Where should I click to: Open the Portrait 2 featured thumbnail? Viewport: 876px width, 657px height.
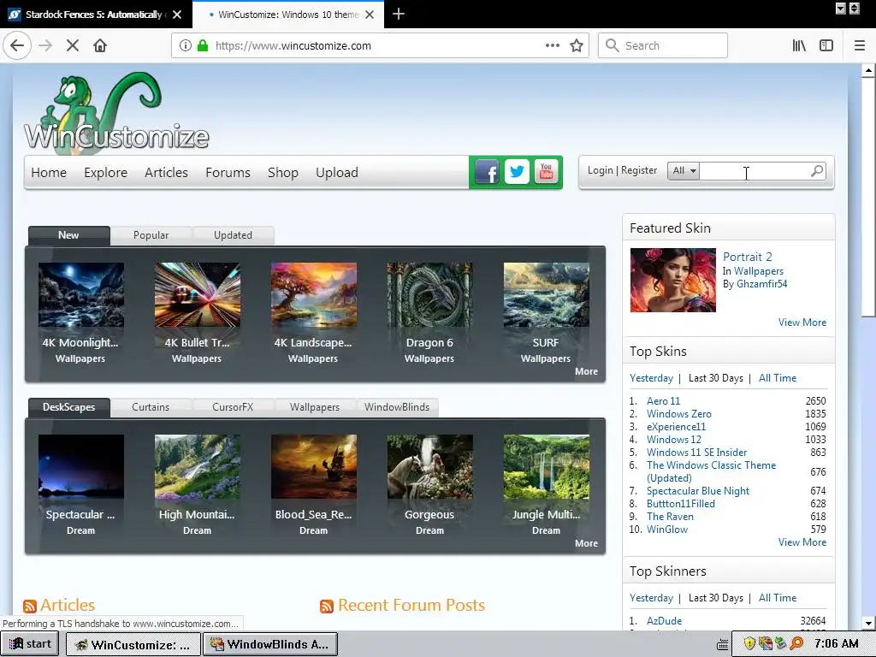(672, 281)
